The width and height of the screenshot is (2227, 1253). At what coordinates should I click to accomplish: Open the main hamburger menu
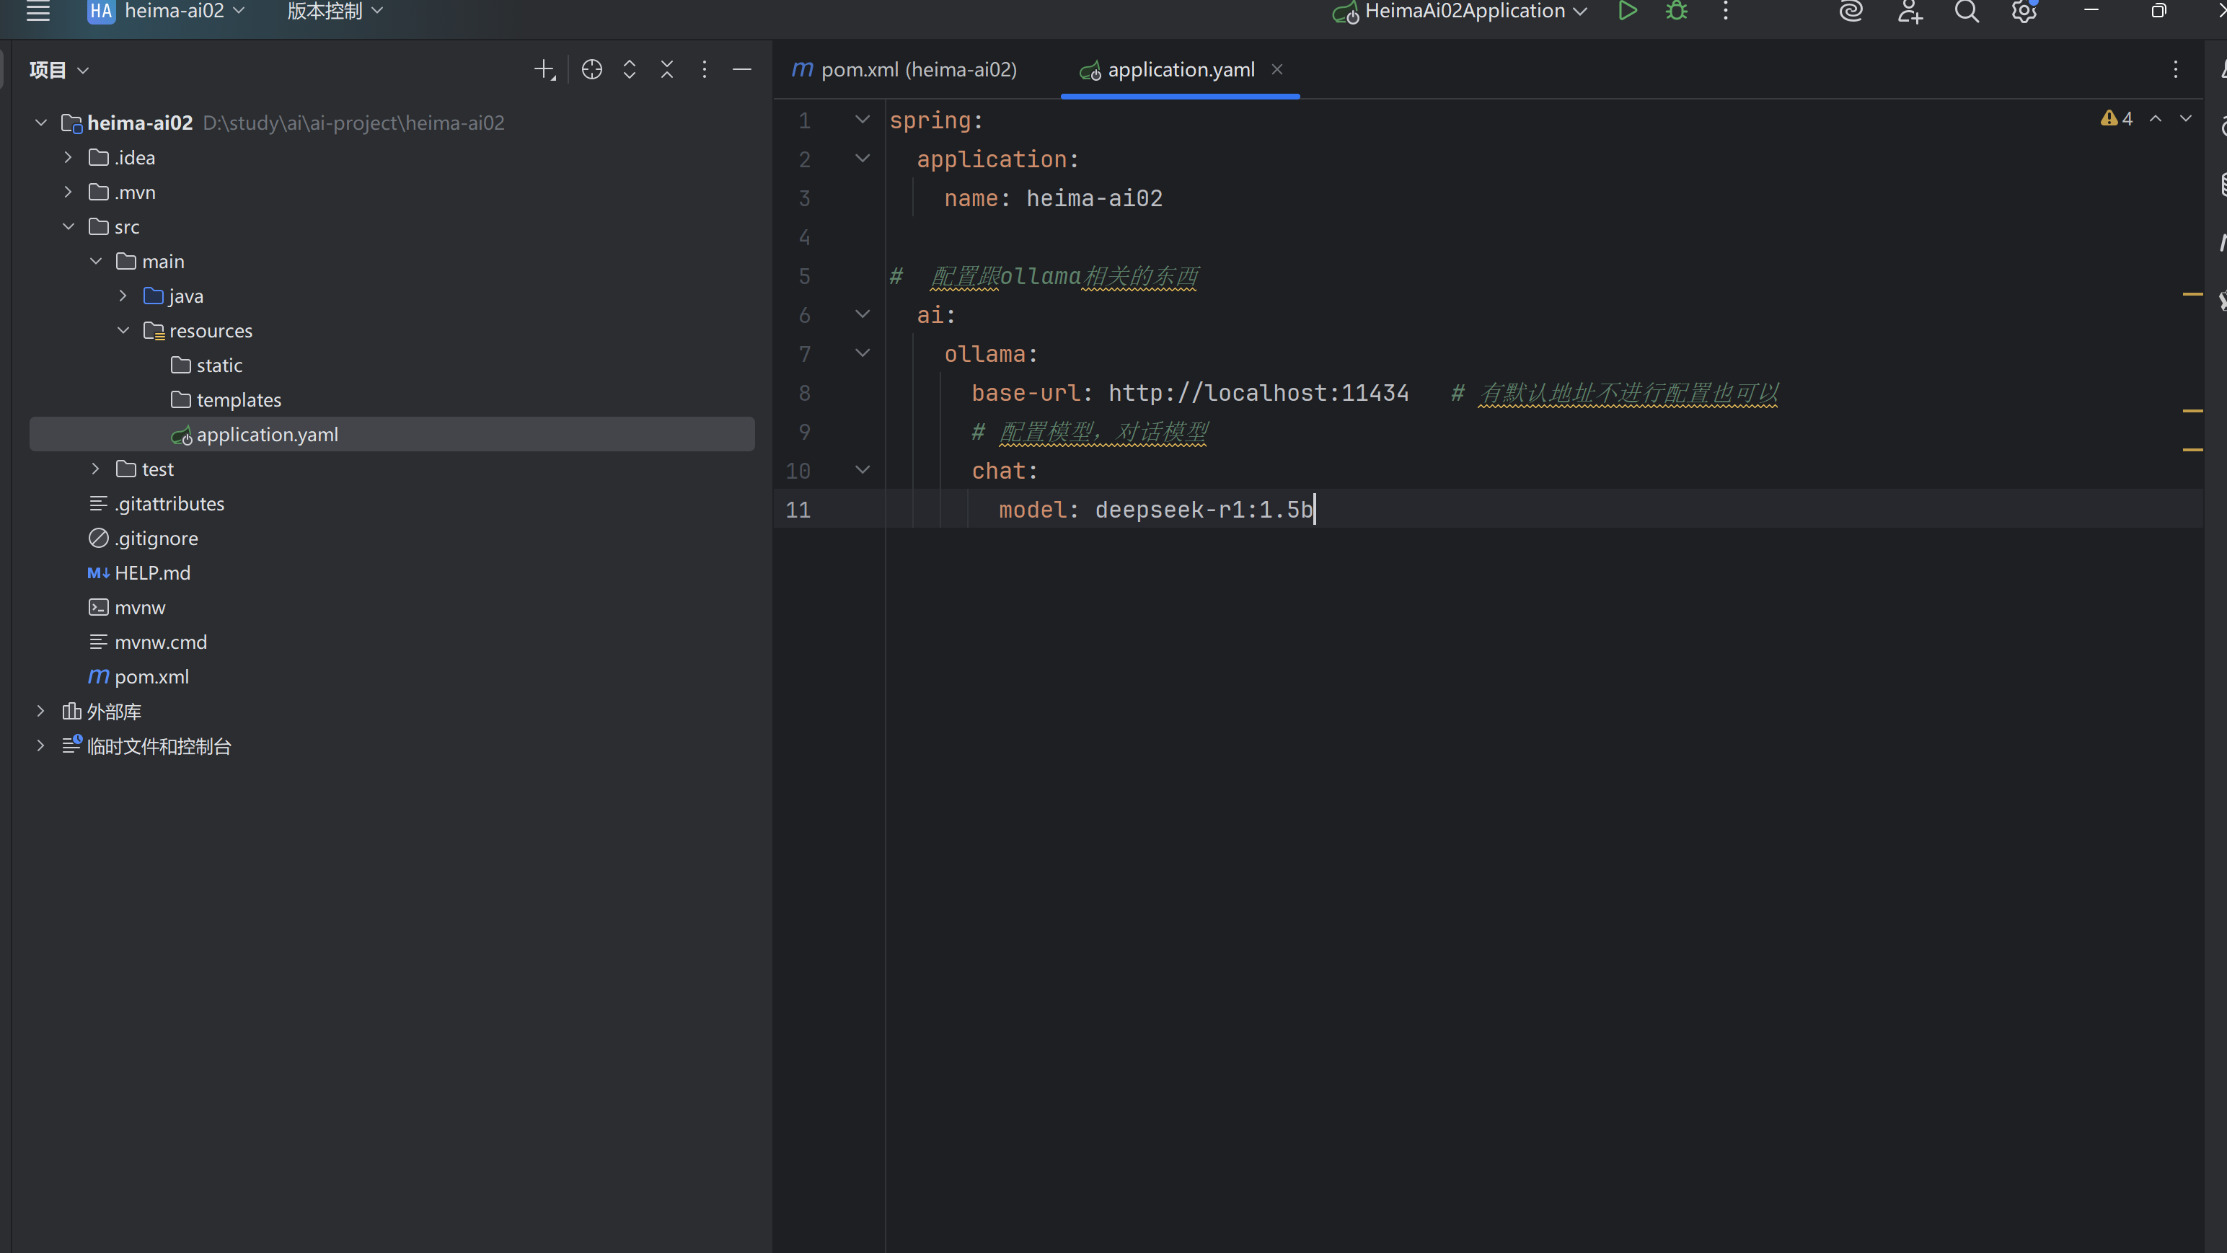click(x=38, y=12)
